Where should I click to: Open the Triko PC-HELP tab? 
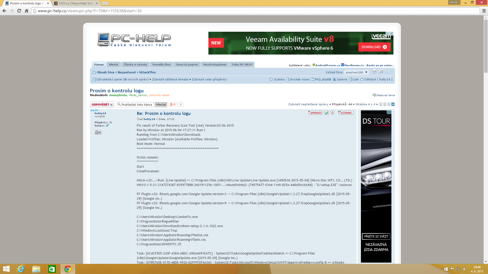[242, 64]
